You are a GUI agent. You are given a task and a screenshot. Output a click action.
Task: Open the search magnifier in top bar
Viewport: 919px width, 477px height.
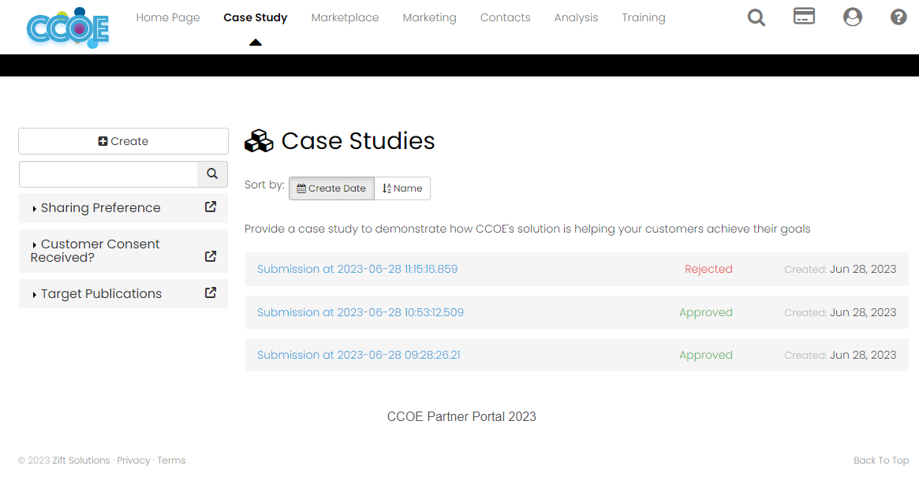(x=756, y=17)
